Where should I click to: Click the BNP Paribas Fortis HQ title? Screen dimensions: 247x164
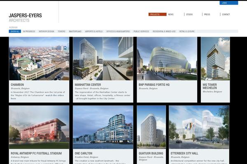(x=154, y=85)
